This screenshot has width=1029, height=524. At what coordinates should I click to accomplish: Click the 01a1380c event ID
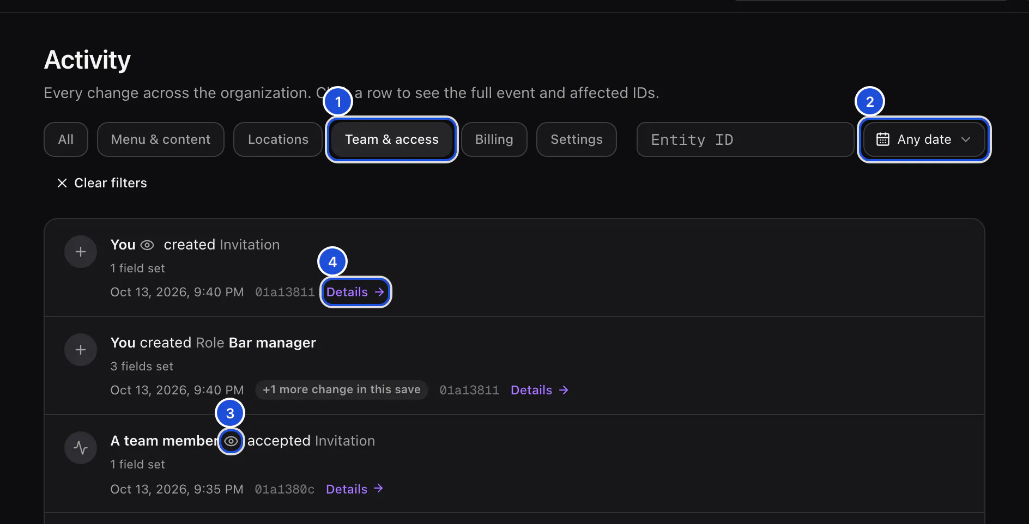click(x=285, y=489)
